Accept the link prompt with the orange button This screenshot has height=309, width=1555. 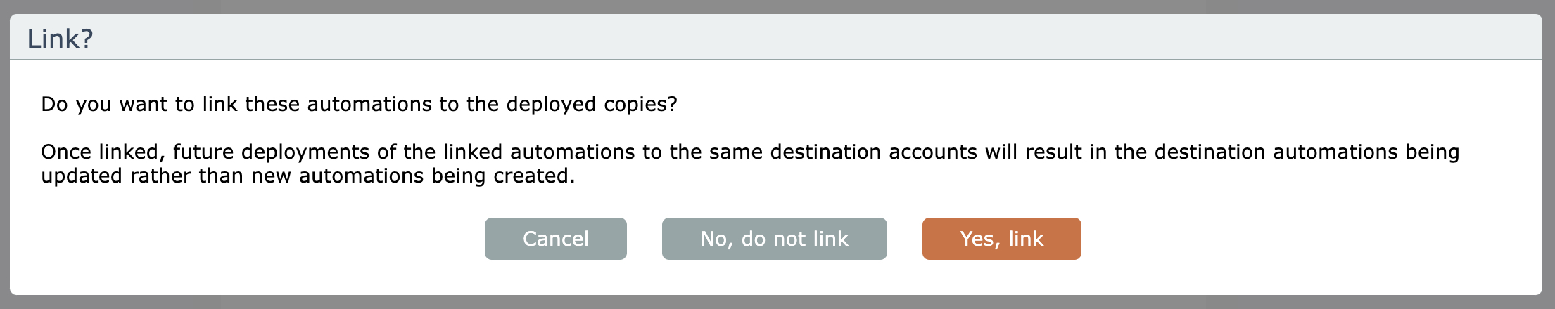[1001, 239]
